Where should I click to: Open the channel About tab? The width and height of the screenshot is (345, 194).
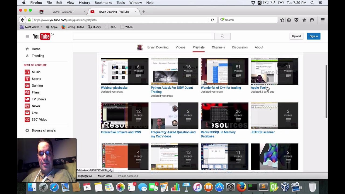click(x=259, y=47)
